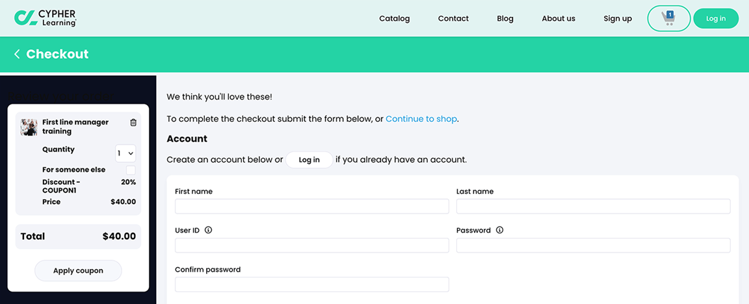Show info for Password field
The height and width of the screenshot is (304, 749).
click(499, 230)
